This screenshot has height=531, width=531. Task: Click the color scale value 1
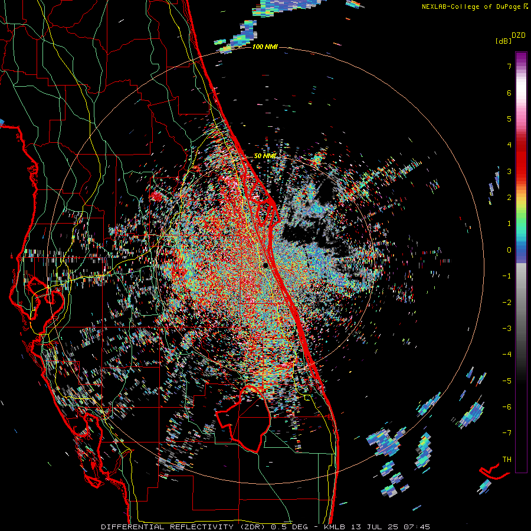tap(509, 224)
